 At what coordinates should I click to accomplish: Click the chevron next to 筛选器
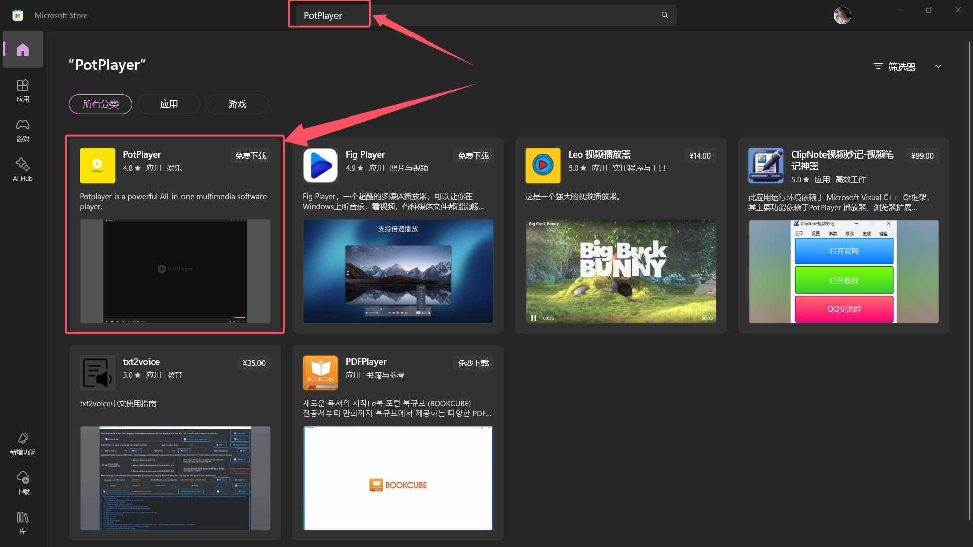click(x=938, y=67)
